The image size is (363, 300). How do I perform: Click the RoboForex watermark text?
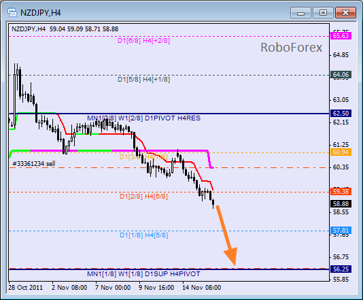tap(291, 48)
